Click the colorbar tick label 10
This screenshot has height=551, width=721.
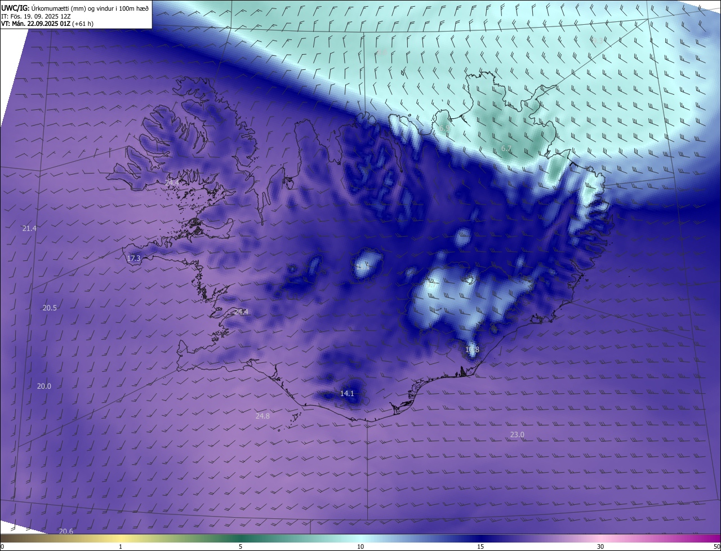point(360,546)
